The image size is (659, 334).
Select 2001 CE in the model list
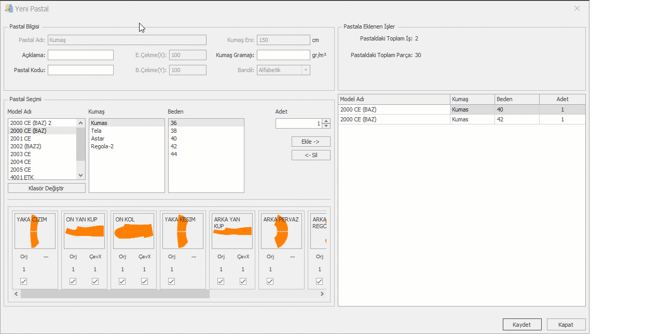click(x=21, y=138)
